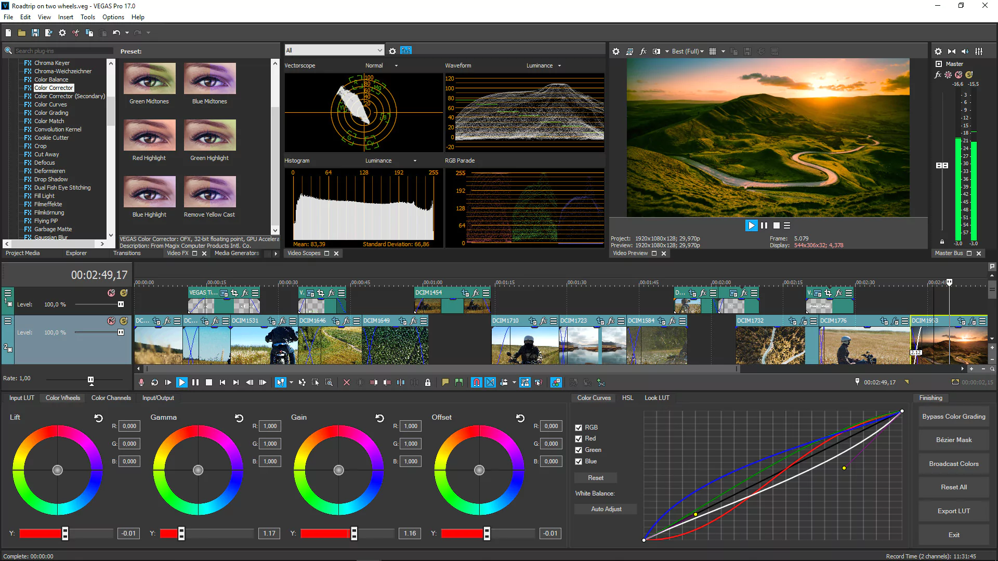
Task: Lock the timeline with the padlock icon
Action: 428,382
